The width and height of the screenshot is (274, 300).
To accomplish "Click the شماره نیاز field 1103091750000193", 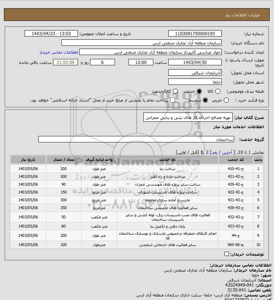I will coord(195,33).
